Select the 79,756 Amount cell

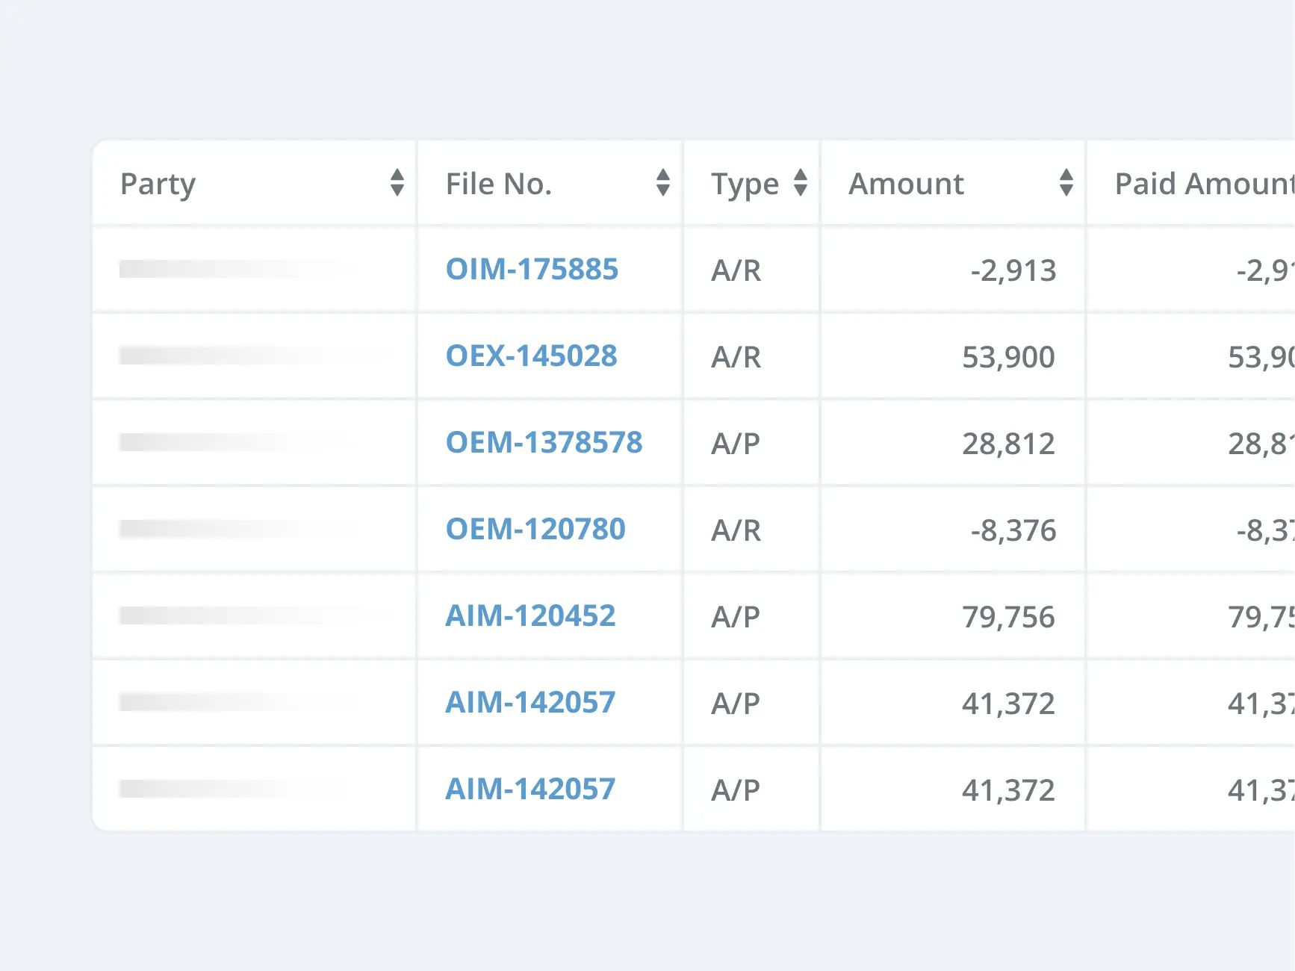[x=1007, y=617]
